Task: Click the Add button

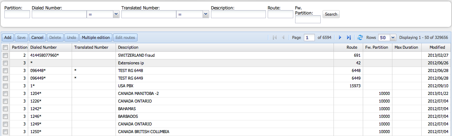Action: click(x=8, y=37)
